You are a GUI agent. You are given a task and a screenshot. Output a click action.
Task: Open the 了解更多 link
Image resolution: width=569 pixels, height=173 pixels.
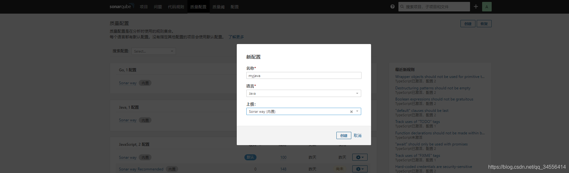click(236, 37)
